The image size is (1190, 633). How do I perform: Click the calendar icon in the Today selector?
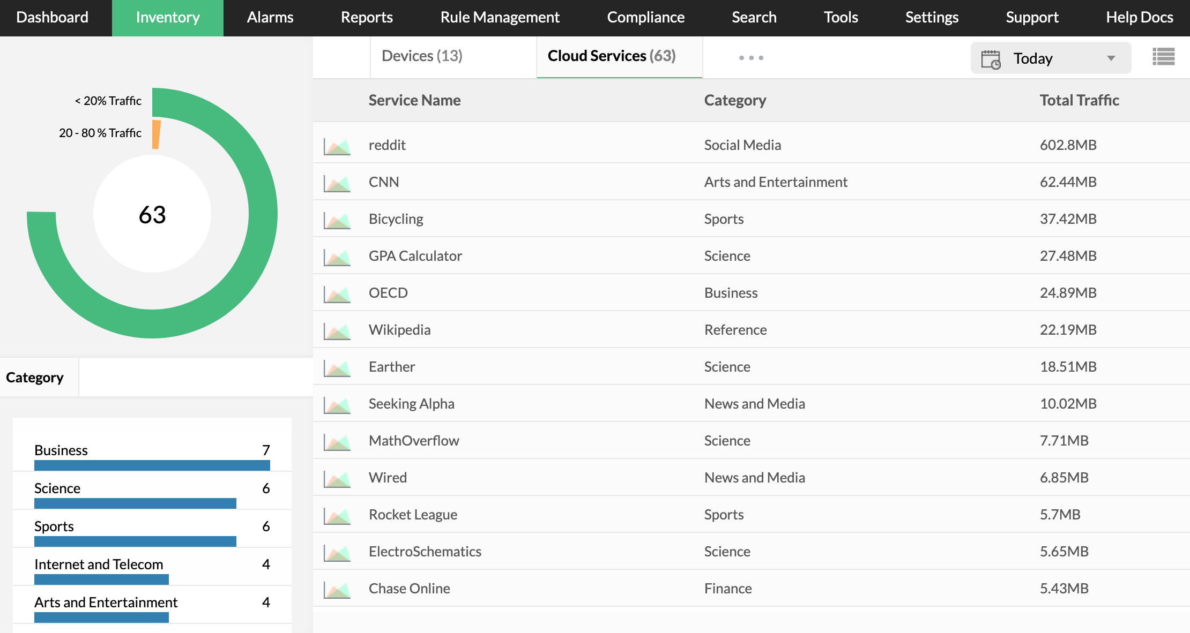click(x=991, y=58)
